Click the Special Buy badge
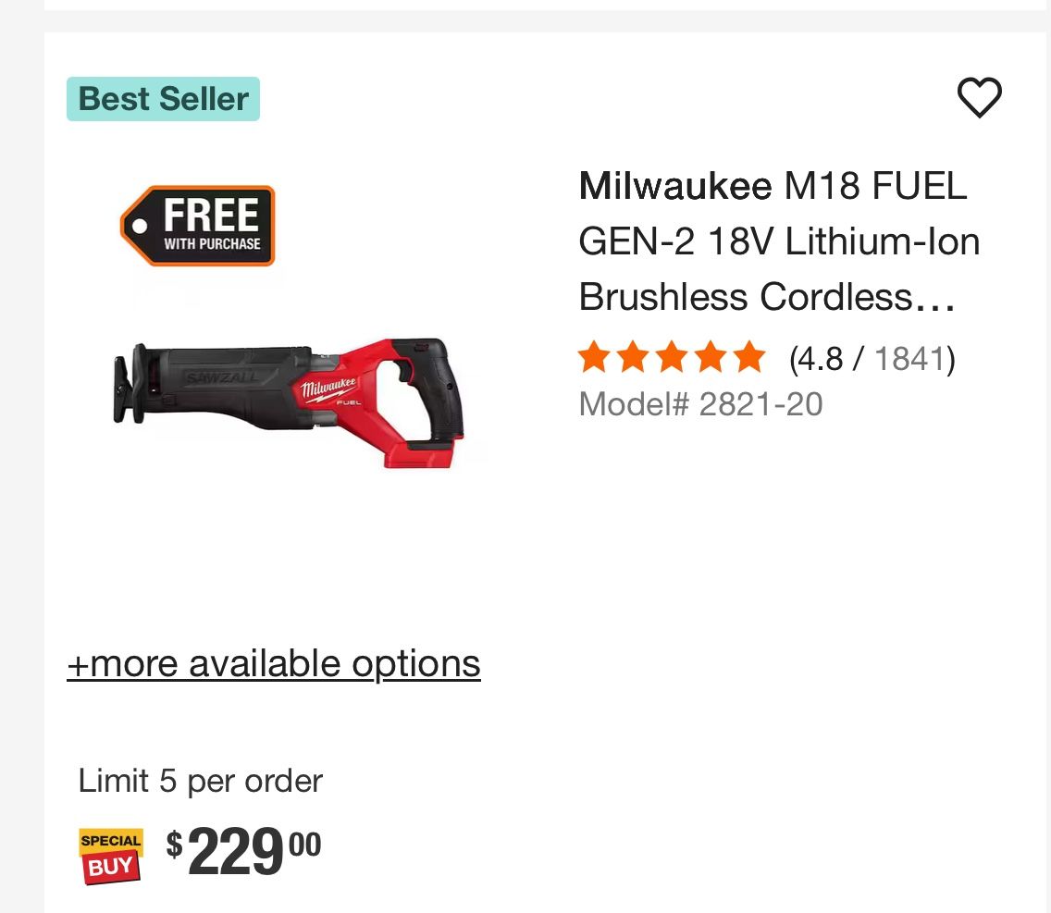This screenshot has width=1051, height=913. [111, 853]
